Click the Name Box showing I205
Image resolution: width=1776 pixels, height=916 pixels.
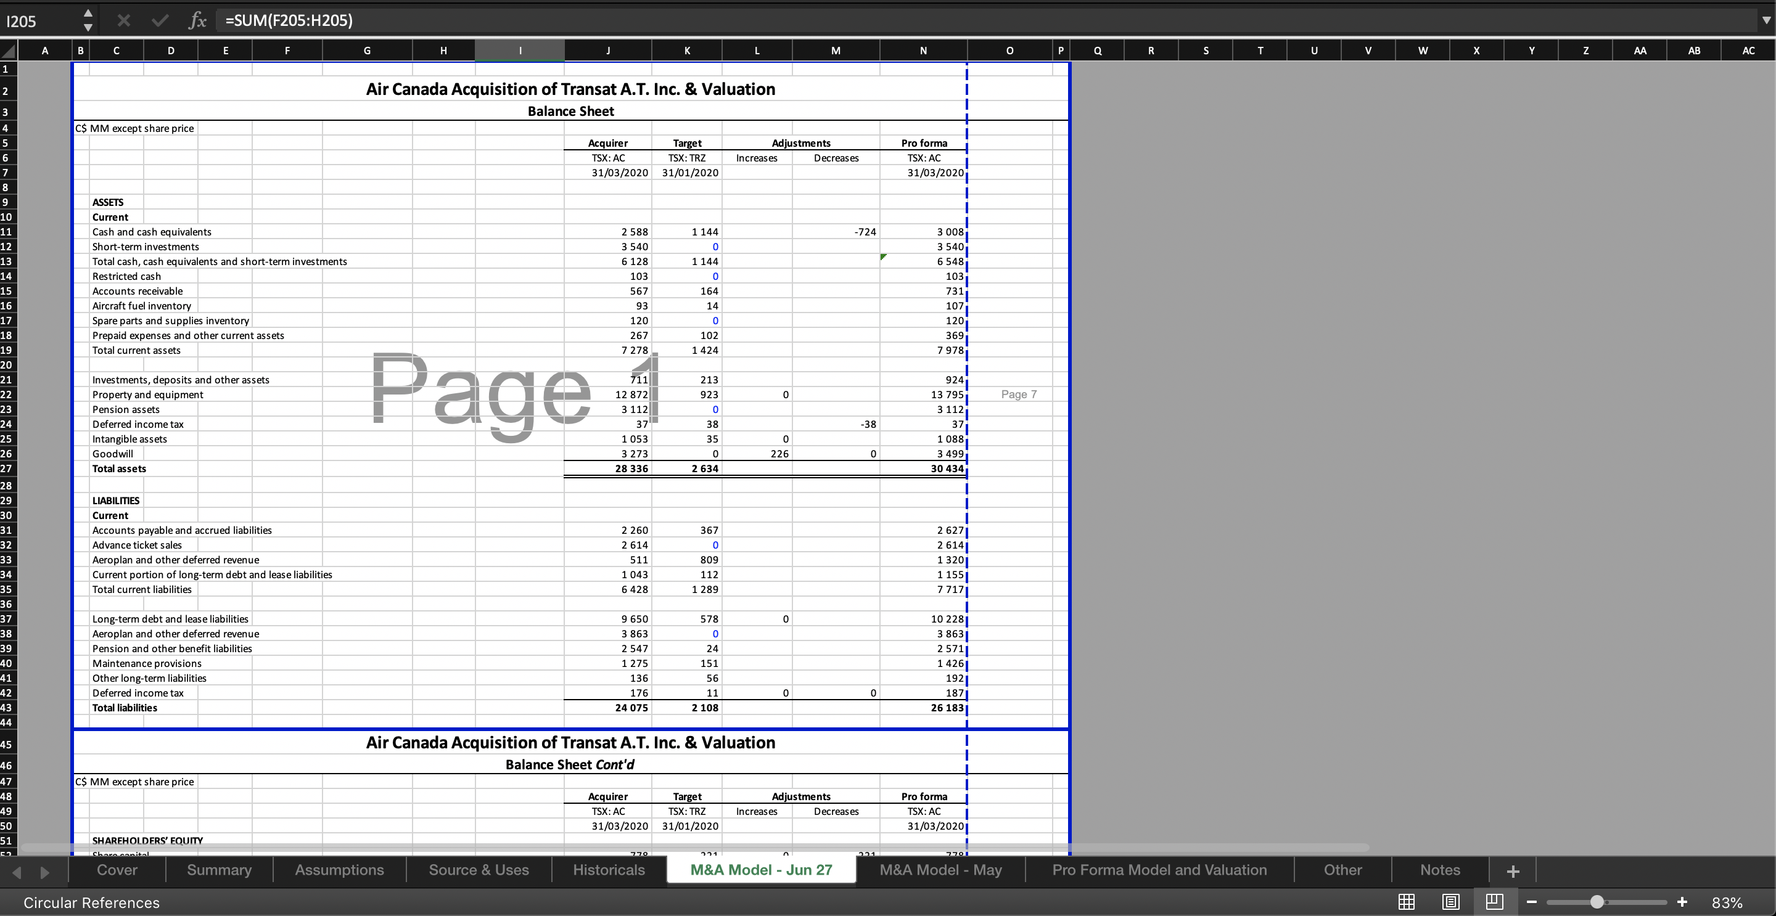(x=40, y=21)
